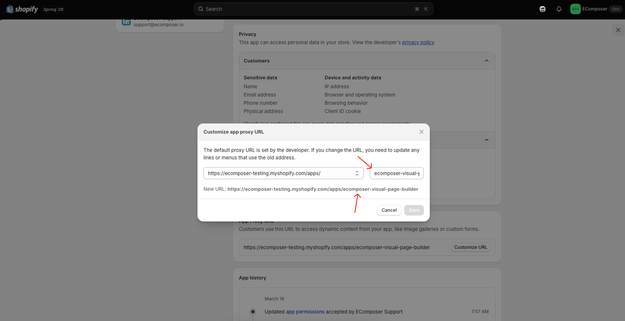This screenshot has width=625, height=321.
Task: Open the proxy URL prefix dropdown
Action: coord(284,173)
